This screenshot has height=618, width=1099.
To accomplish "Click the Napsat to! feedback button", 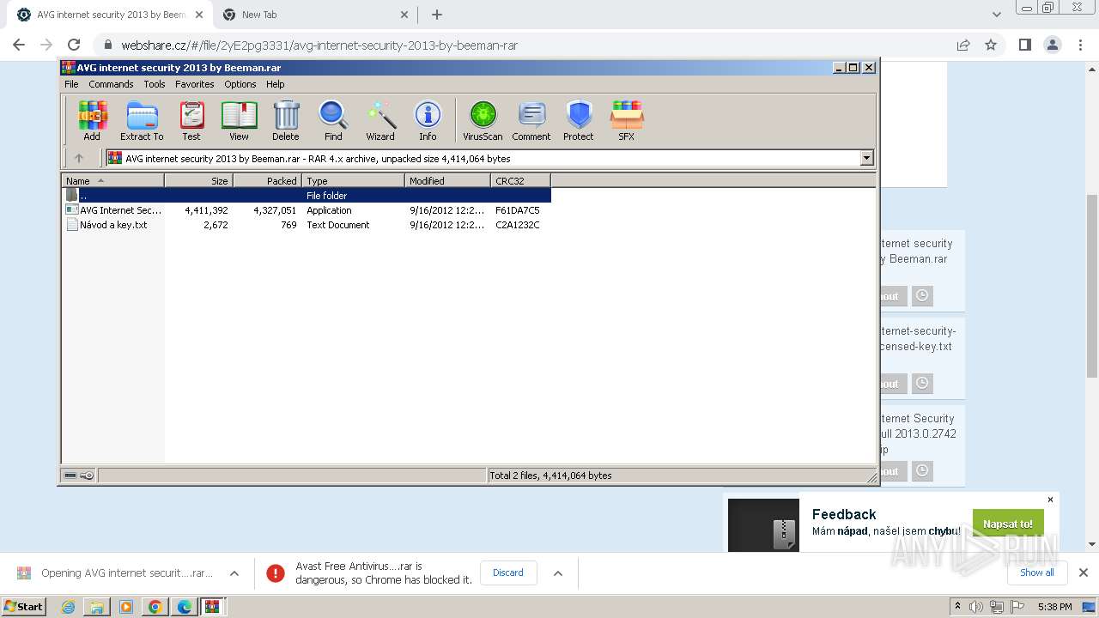I will 1008,524.
